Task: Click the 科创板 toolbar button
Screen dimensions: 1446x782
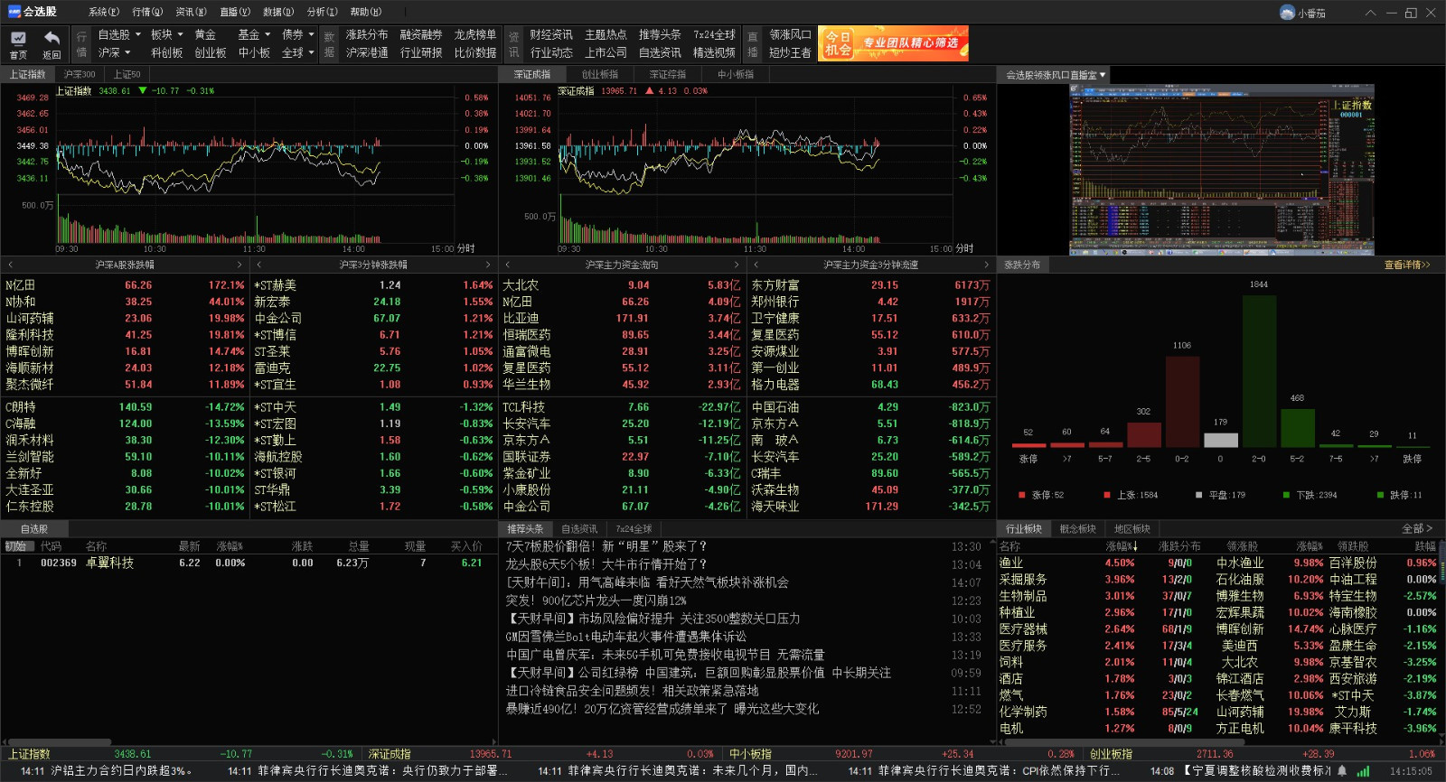Action: 166,52
